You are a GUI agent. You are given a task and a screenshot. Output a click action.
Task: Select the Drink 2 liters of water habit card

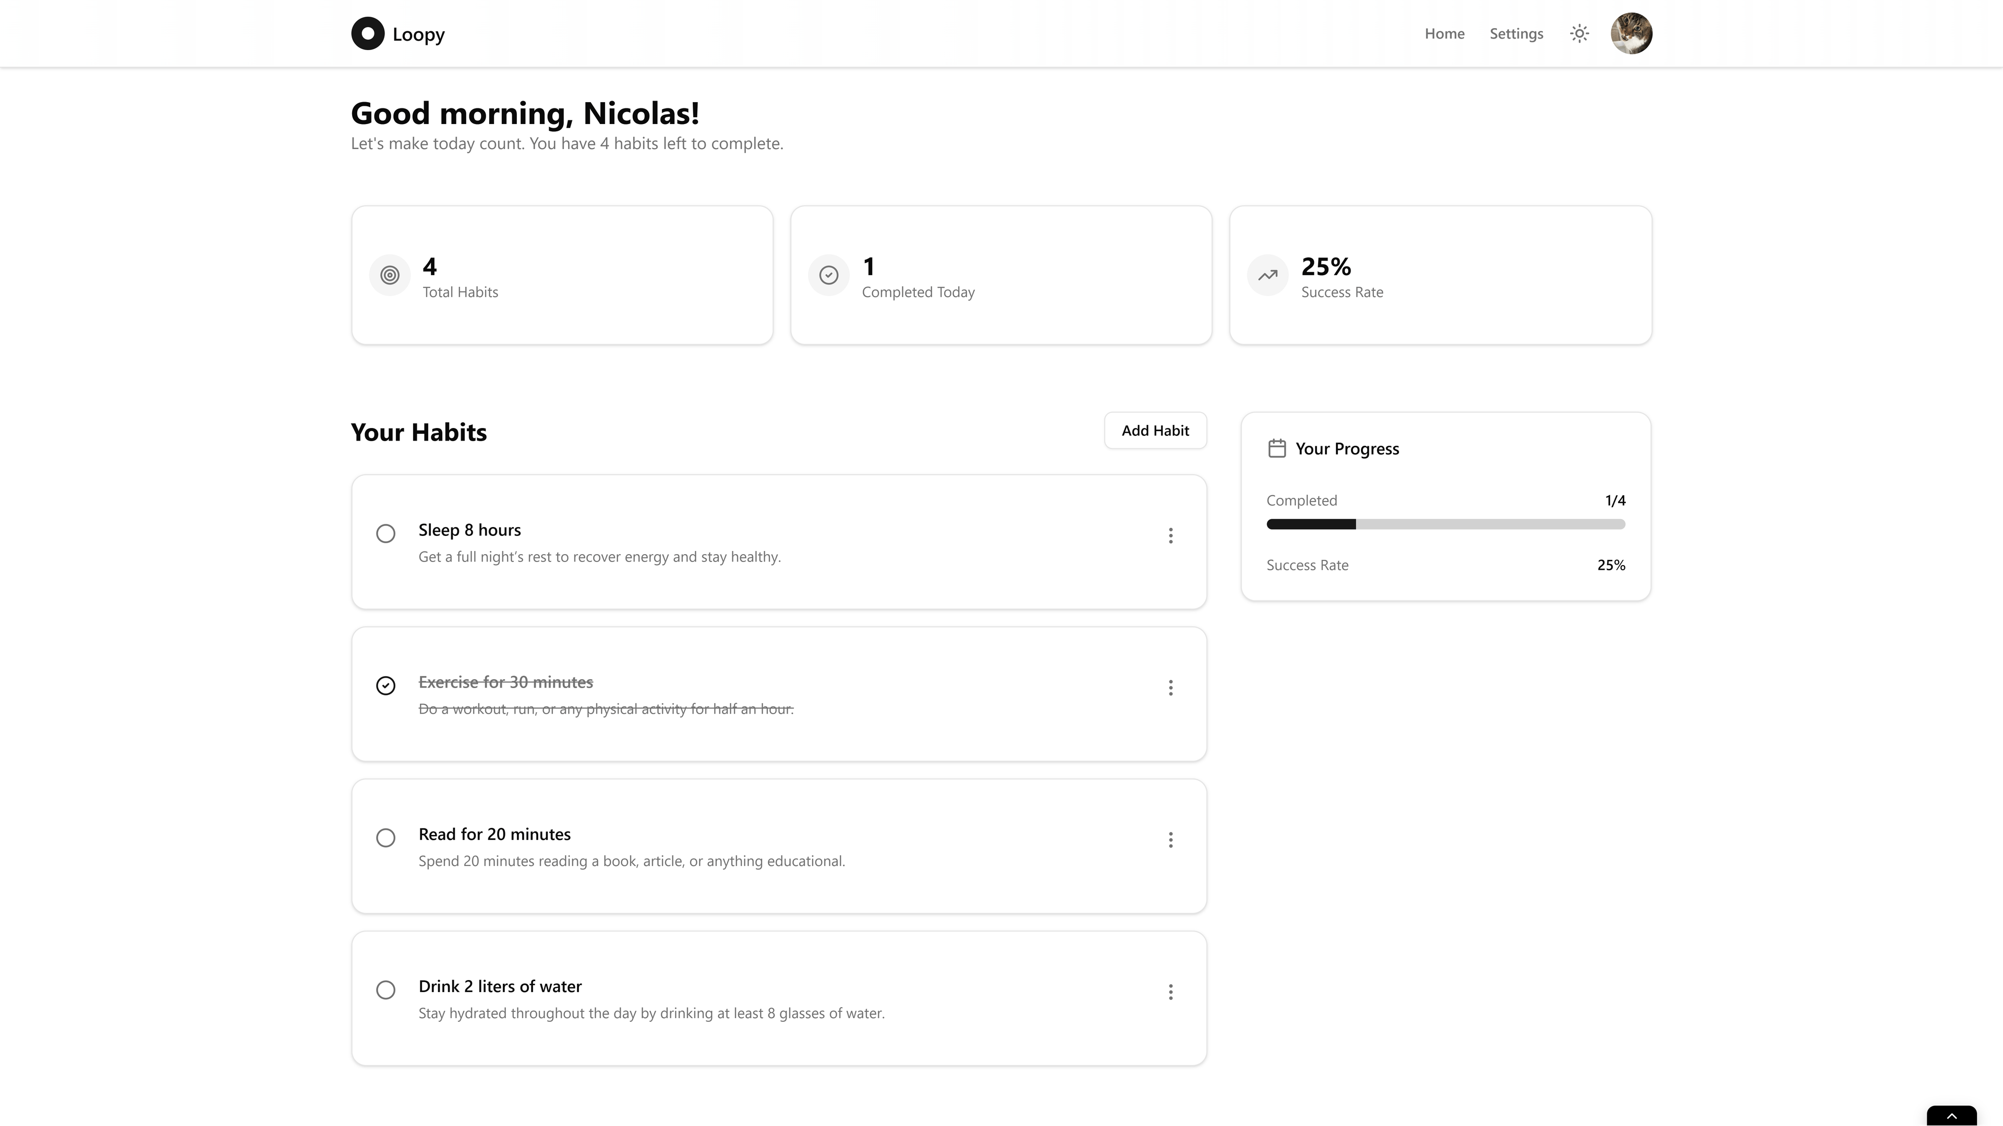[x=778, y=998]
